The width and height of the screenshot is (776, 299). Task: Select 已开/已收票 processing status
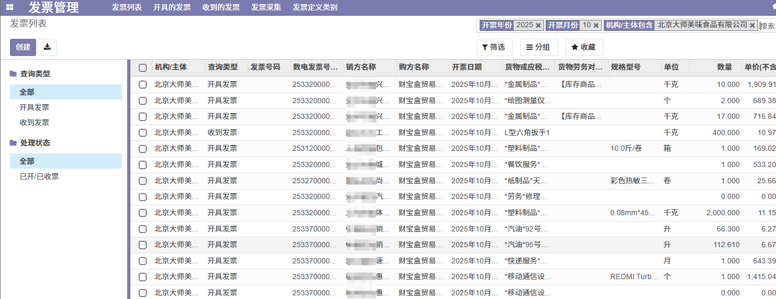39,176
